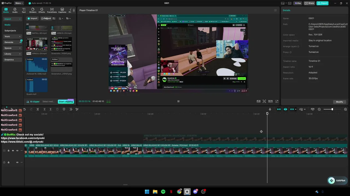Toggle auto snapping in timeline toolbar
This screenshot has width=350, height=196.
pos(285,109)
